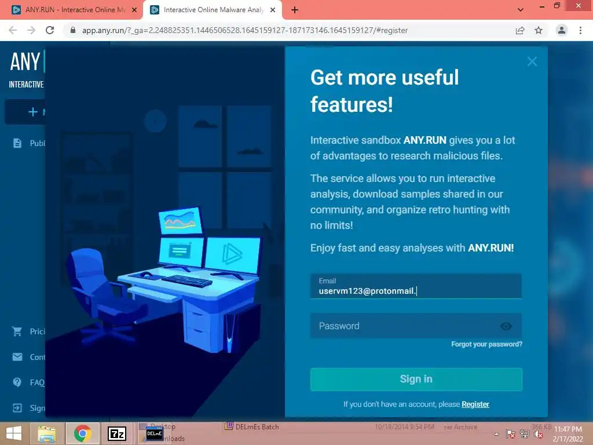
Task: Share this page icon
Action: point(520,30)
